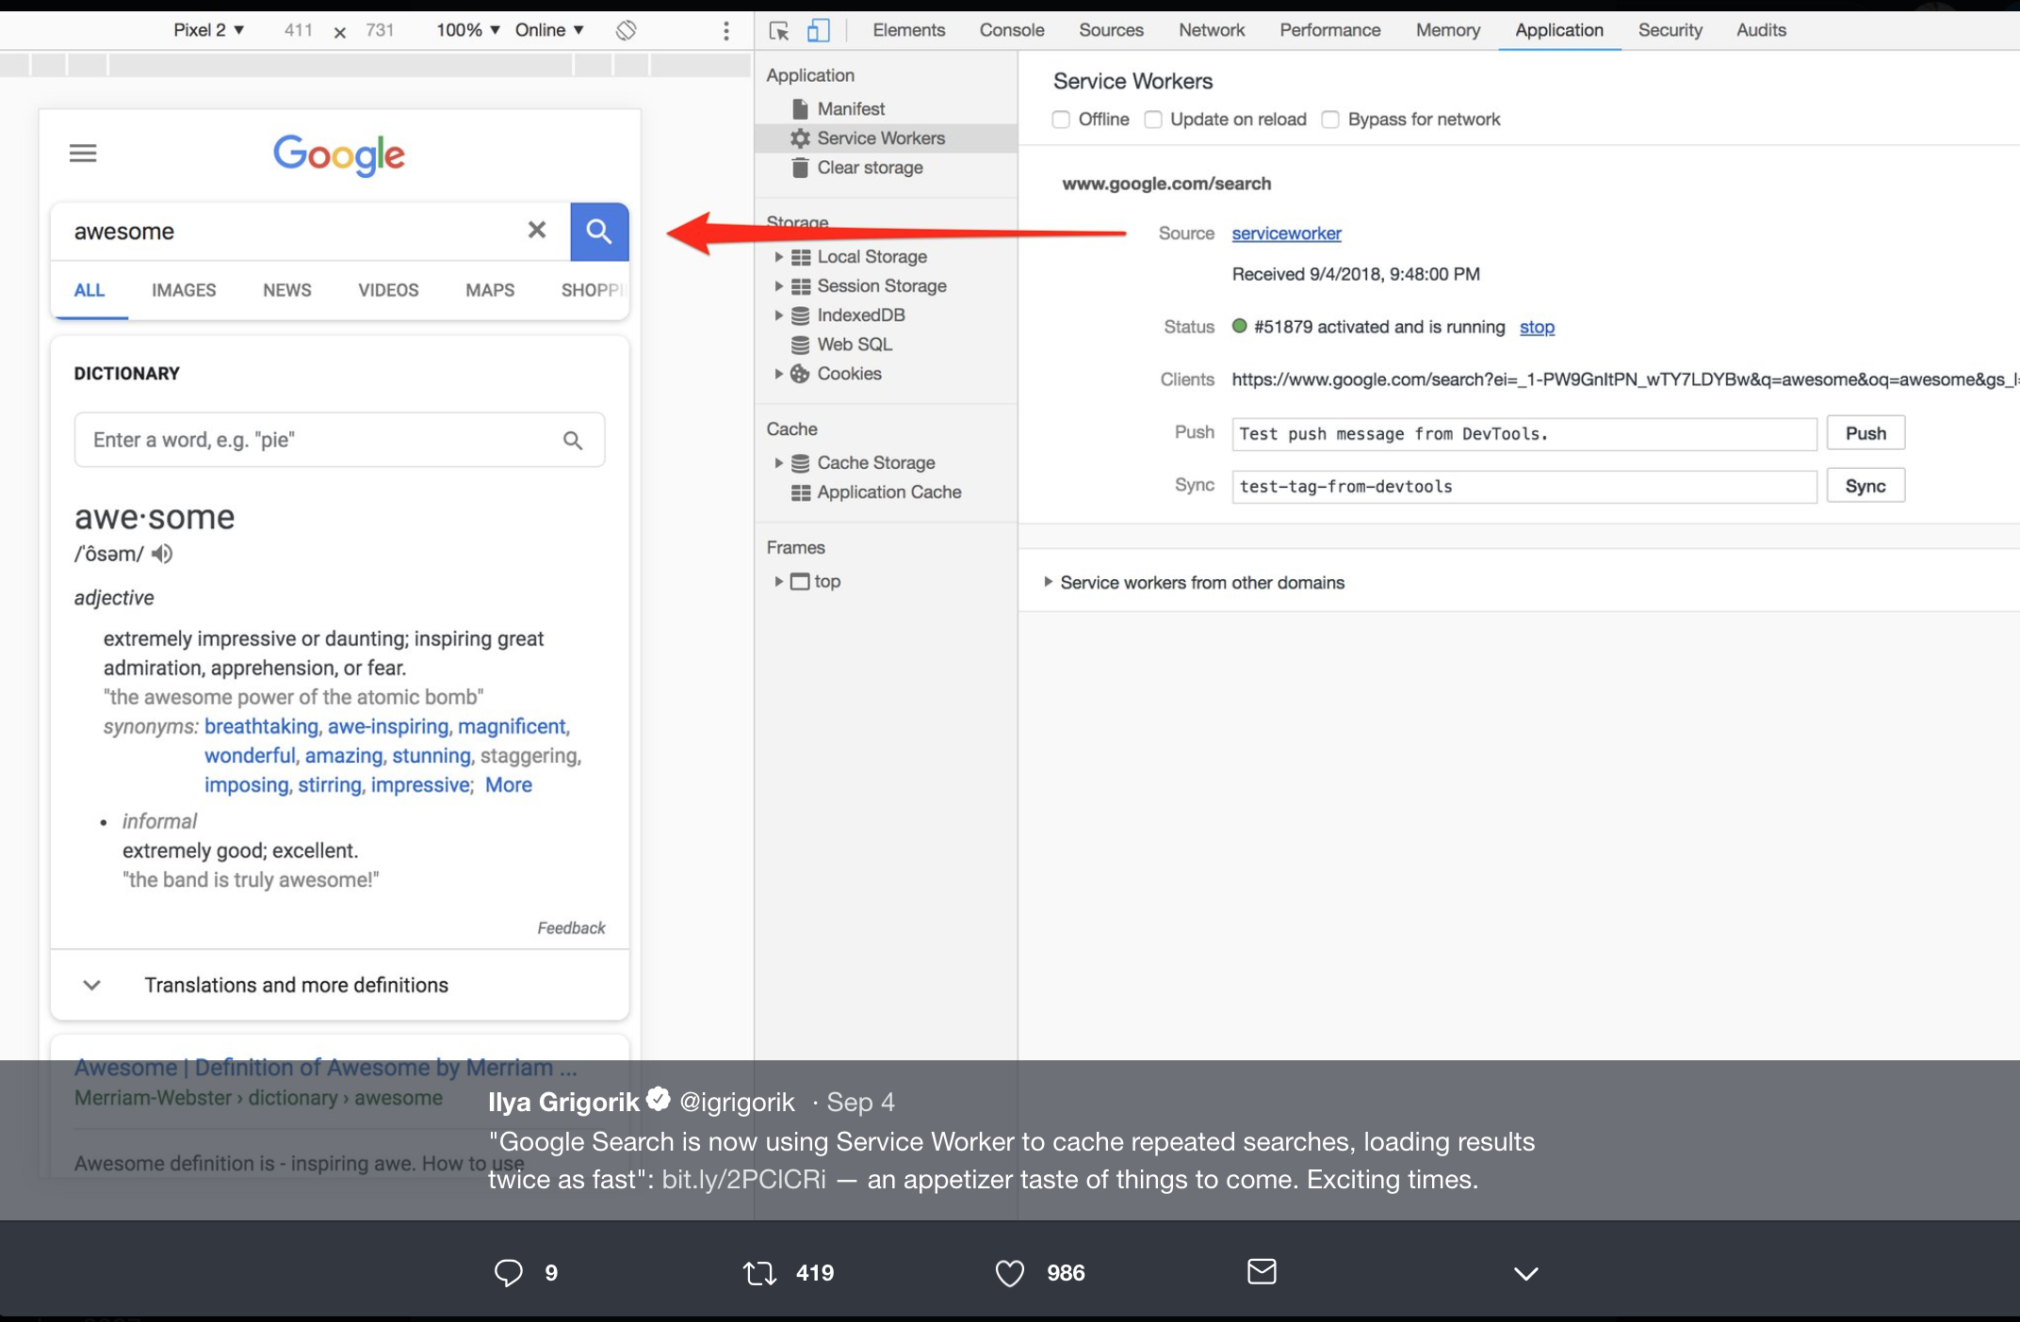Focus the dictionary word input field

point(339,440)
